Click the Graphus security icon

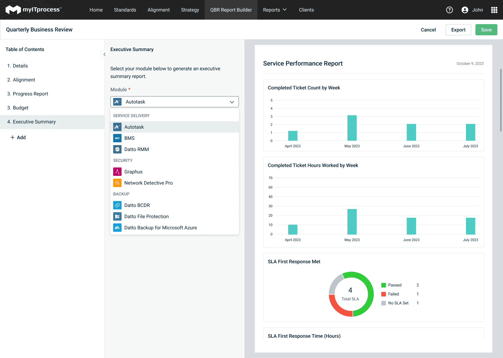click(117, 171)
